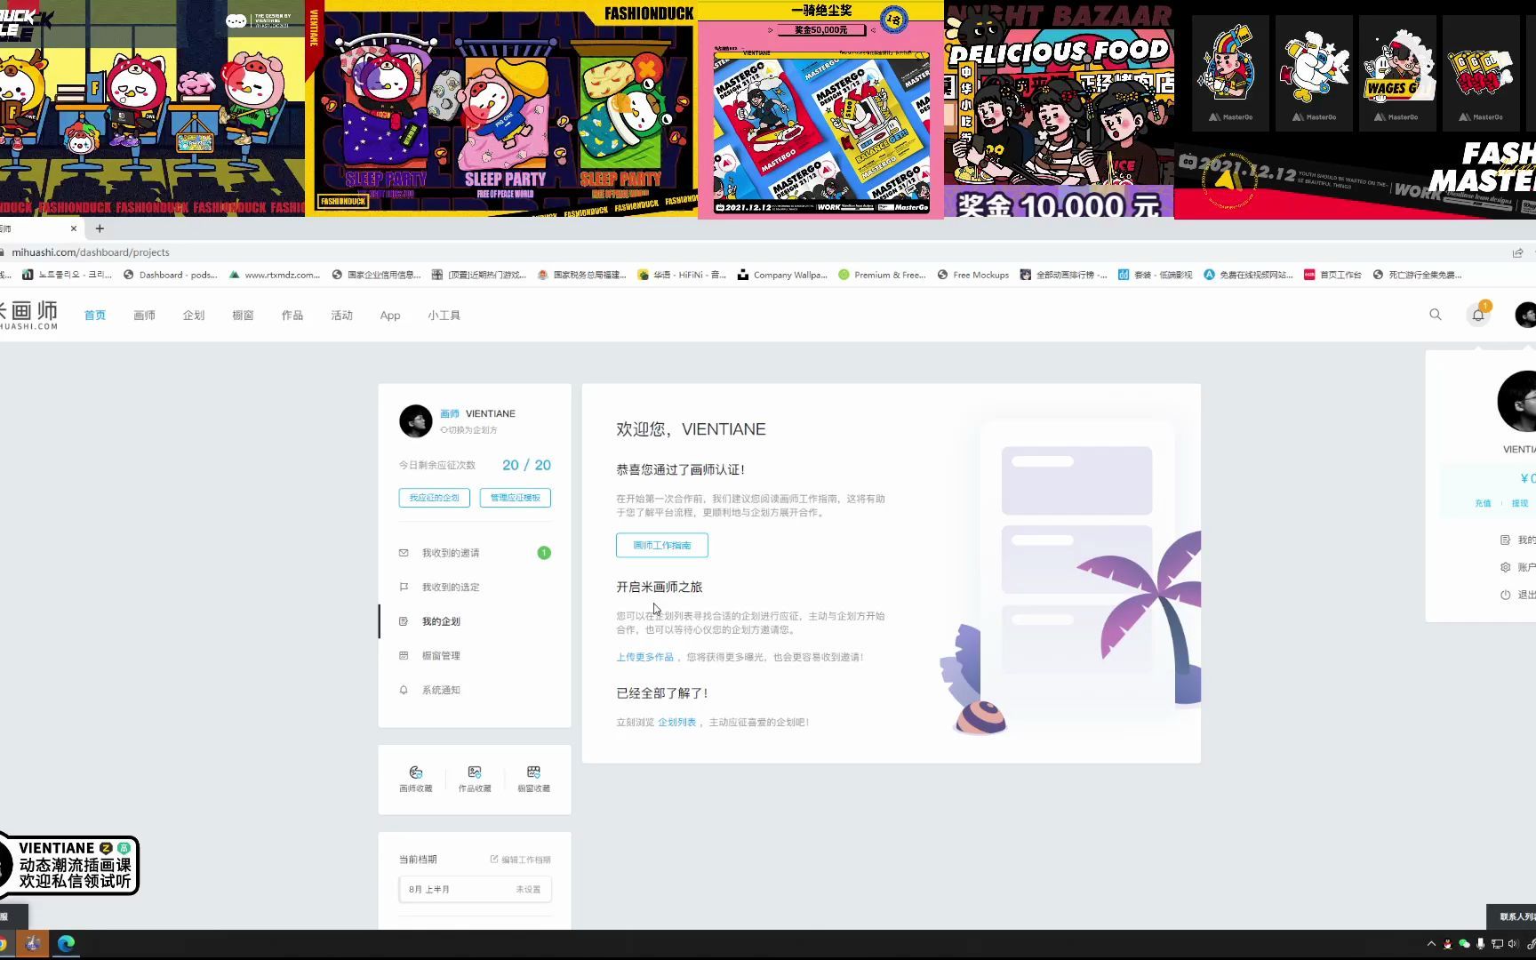The height and width of the screenshot is (960, 1536).
Task: Open the Premium & Free... bookmark
Action: point(882,275)
